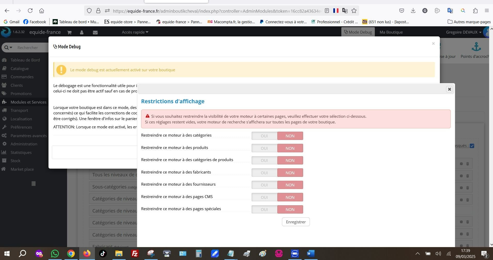Open Modules et Services menu item
Screen dimensions: 493x260
click(x=28, y=102)
